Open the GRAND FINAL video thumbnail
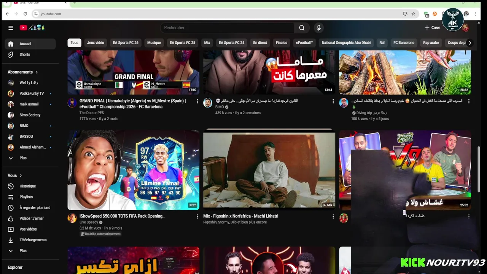 coord(134,72)
